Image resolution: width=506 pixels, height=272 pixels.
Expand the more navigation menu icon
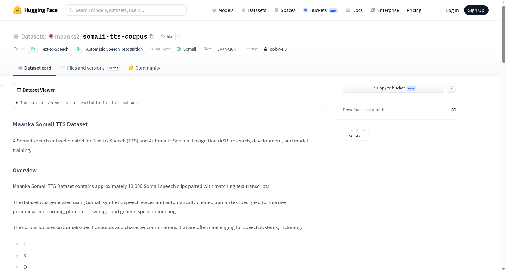tap(432, 10)
